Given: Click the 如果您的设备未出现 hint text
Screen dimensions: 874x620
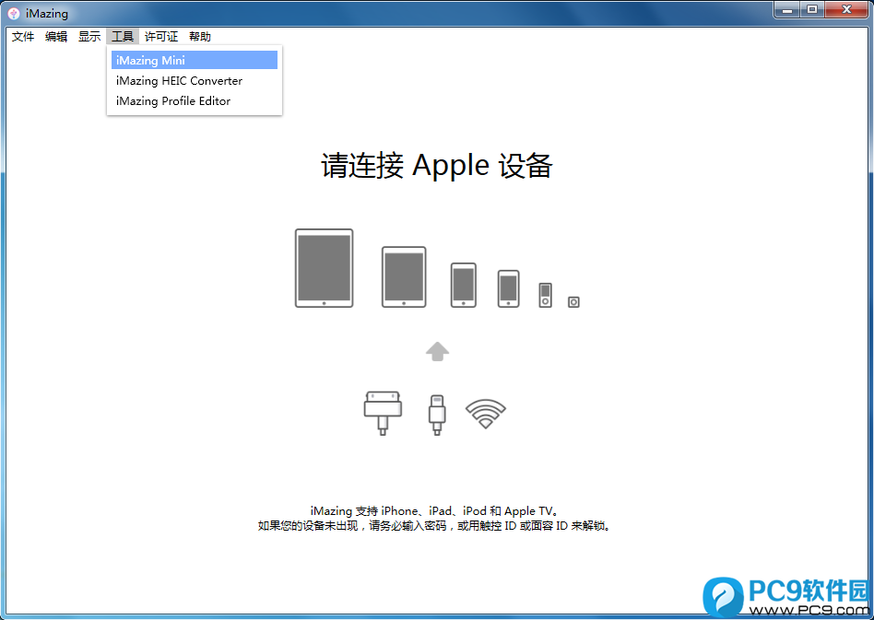Looking at the screenshot, I should tap(435, 526).
